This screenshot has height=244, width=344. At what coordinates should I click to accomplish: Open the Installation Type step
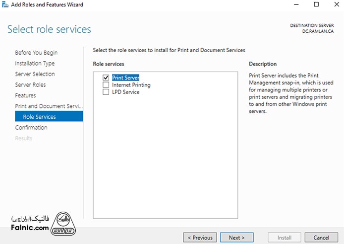click(x=35, y=64)
